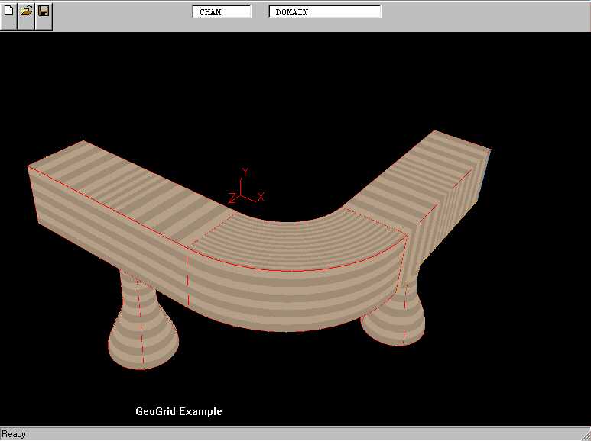Click the red Z axis label
The width and height of the screenshot is (591, 441).
point(231,198)
